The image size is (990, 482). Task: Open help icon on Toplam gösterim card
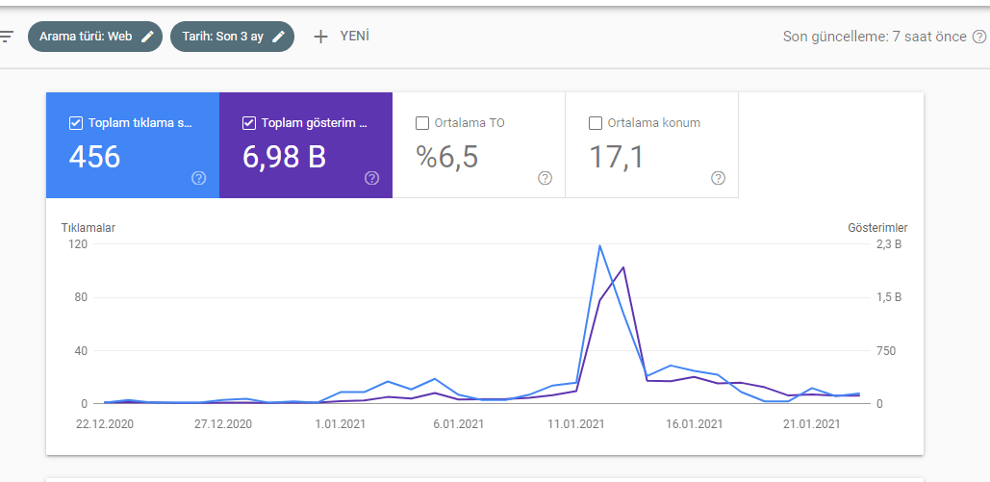tap(372, 178)
